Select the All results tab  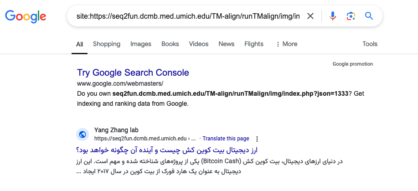80,44
